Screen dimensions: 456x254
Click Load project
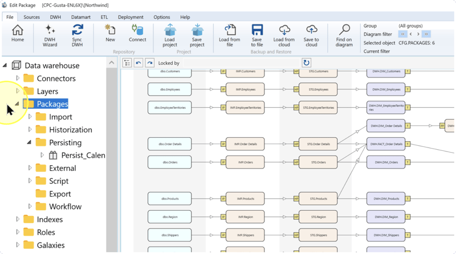click(170, 36)
